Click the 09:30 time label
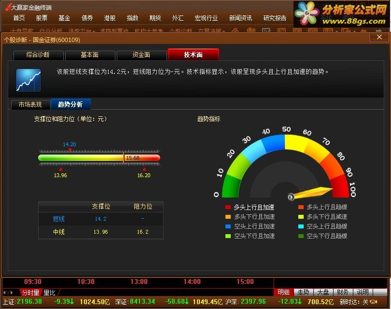This screenshot has height=309, width=391. coord(33,281)
